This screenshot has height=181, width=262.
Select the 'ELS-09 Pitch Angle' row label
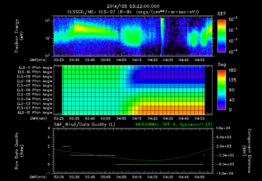click(x=35, y=77)
